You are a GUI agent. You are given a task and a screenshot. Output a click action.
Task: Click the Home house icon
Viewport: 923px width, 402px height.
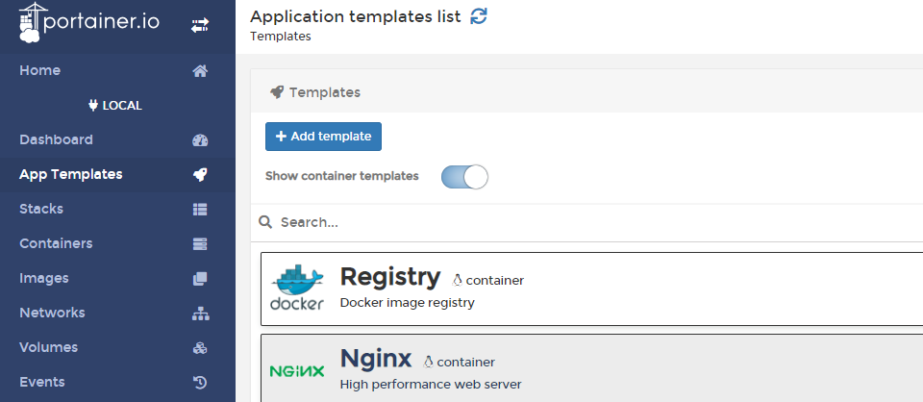200,70
